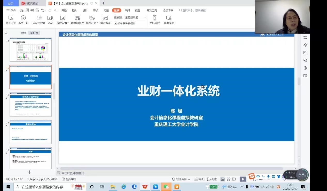Click the 会议 meeting icon
The width and height of the screenshot is (327, 191).
(50, 20)
